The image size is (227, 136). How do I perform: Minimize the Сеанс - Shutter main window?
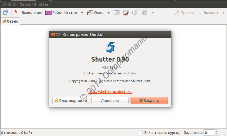[10, 4]
